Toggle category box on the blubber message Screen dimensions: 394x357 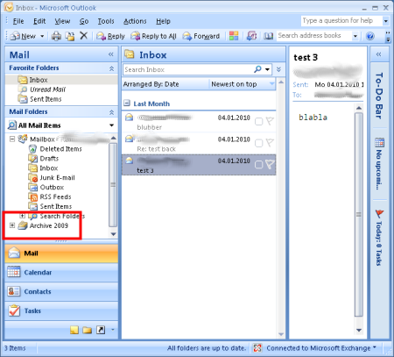click(258, 121)
